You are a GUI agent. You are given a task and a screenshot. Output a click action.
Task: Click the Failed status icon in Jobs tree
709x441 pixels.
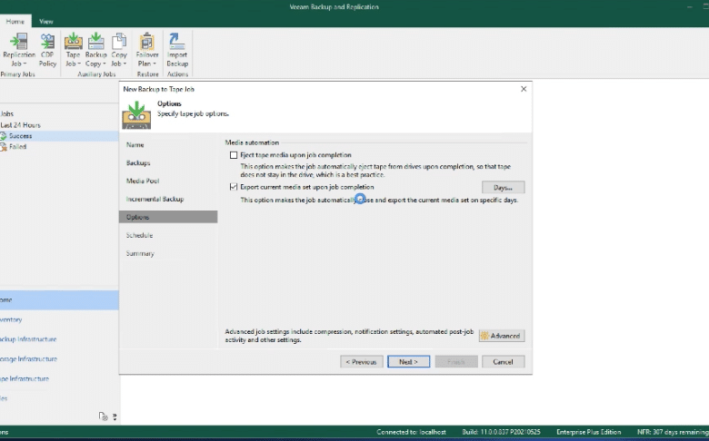[x=3, y=147]
